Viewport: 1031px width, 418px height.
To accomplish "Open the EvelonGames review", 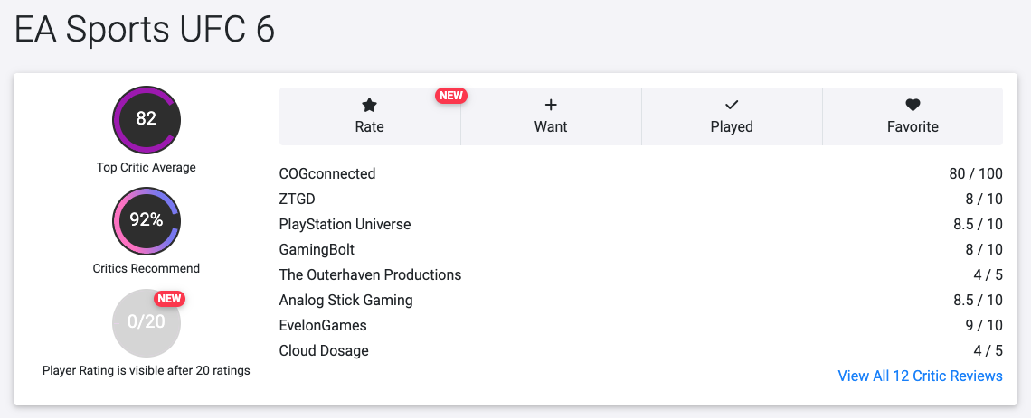I will (x=323, y=326).
